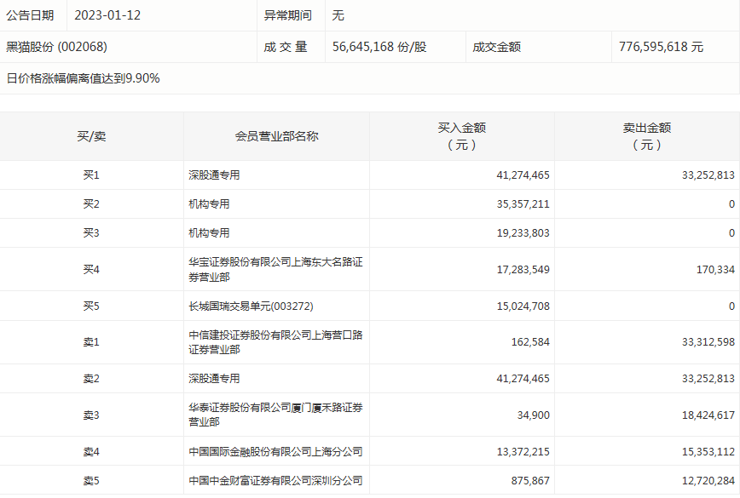Click 中国中金财富证券有限公司深圳分公司
The height and width of the screenshot is (498, 740).
[x=275, y=481]
